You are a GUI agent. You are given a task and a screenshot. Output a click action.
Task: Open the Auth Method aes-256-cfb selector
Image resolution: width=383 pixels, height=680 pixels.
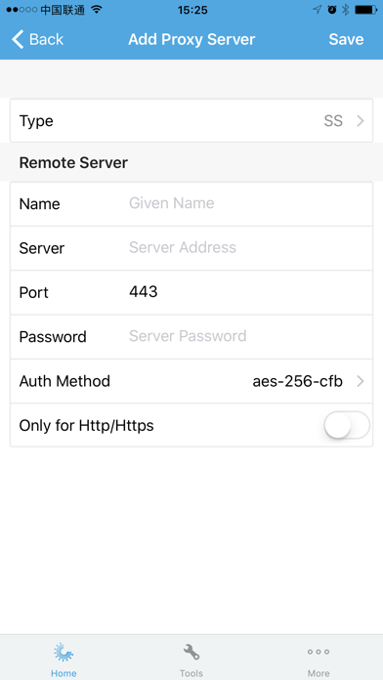pos(191,381)
